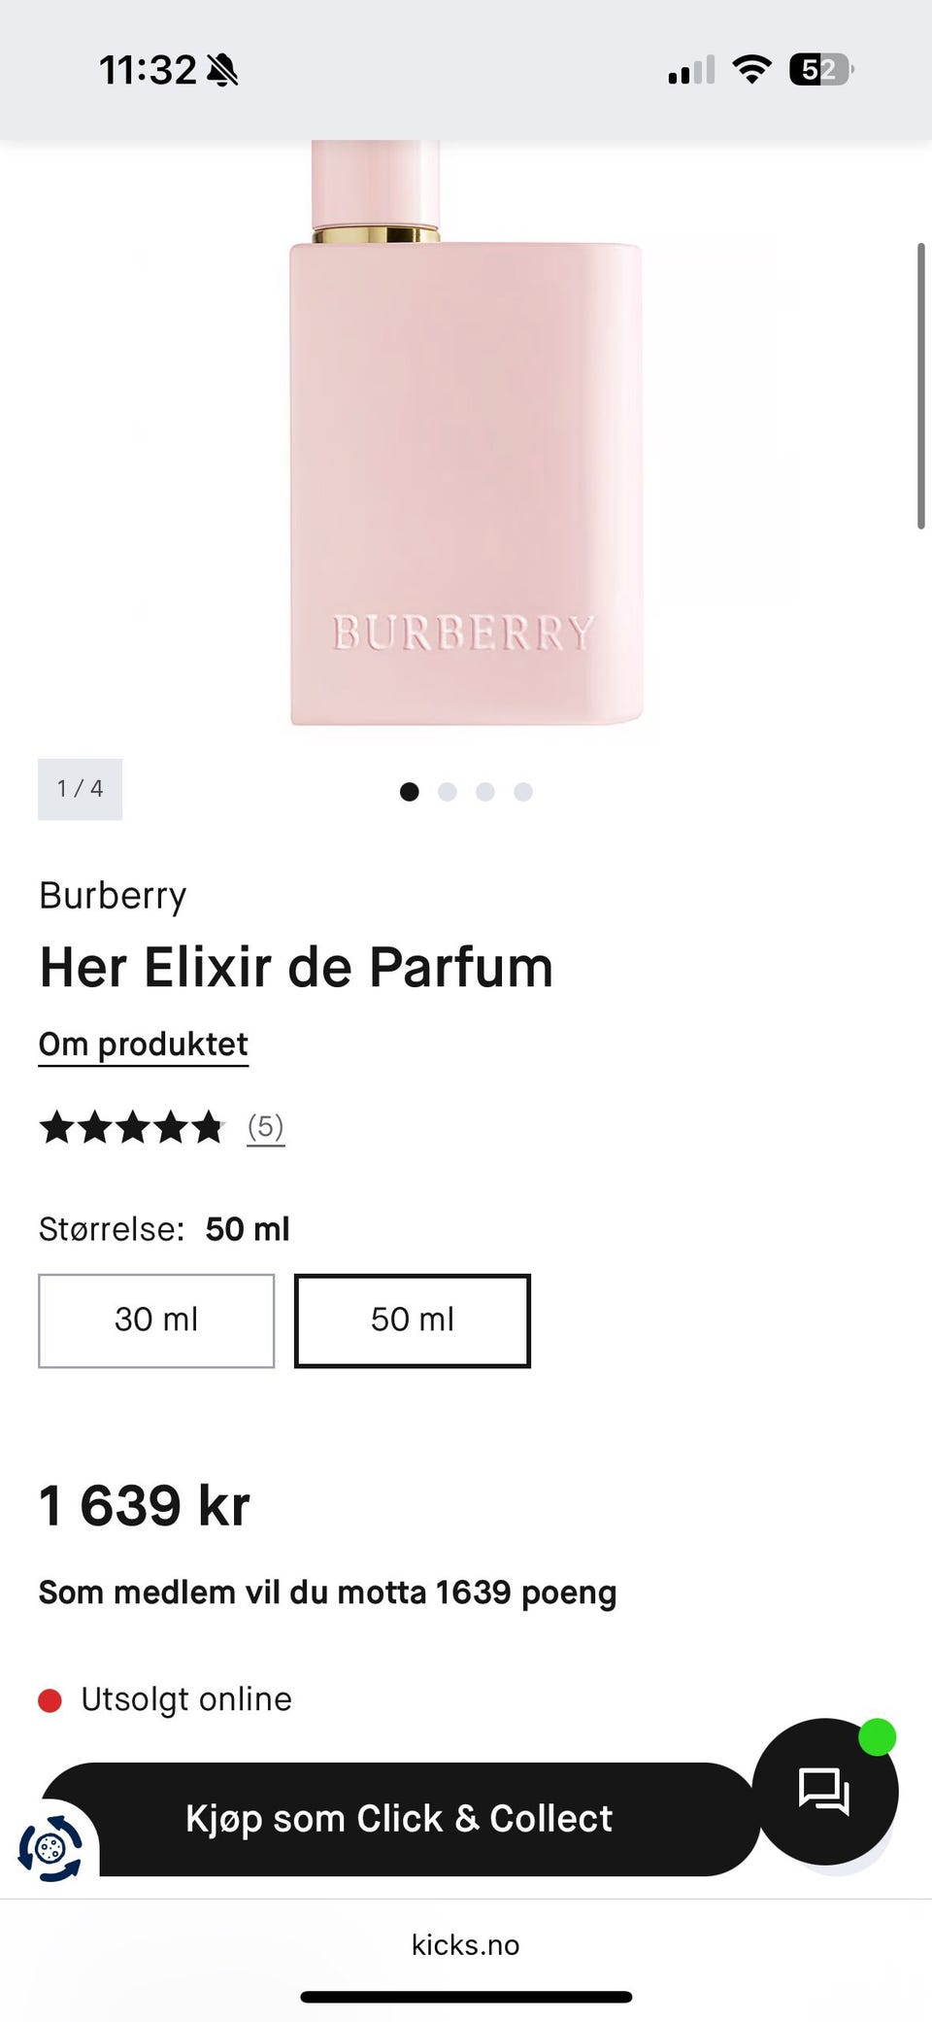Jump to the fourth image dot
Viewport: 932px width, 2022px height.
pyautogui.click(x=523, y=792)
